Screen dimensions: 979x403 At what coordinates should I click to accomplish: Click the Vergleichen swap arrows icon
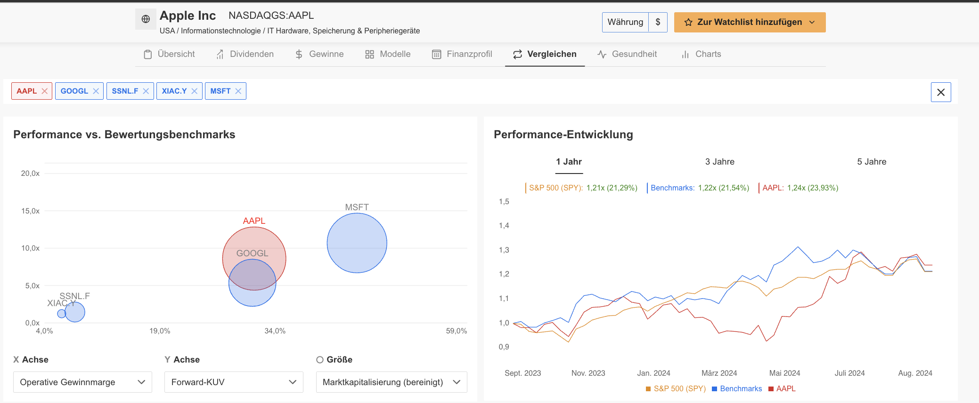click(517, 55)
